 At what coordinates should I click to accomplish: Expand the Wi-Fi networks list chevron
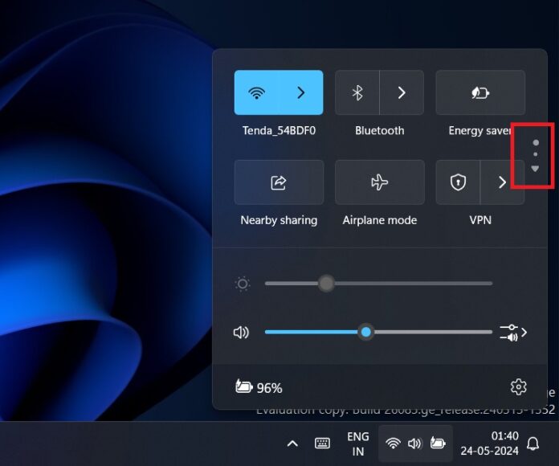pos(301,92)
